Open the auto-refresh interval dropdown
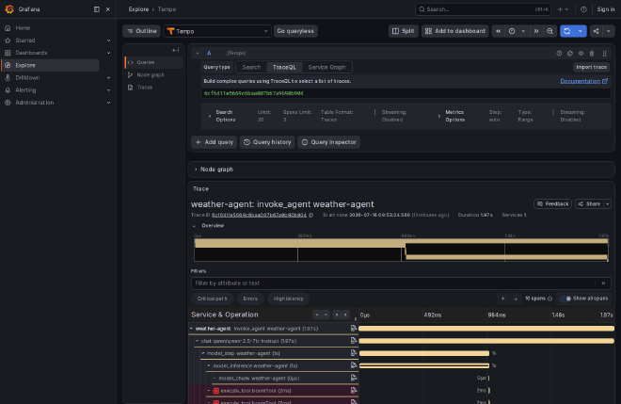Image resolution: width=621 pixels, height=404 pixels. click(x=581, y=31)
